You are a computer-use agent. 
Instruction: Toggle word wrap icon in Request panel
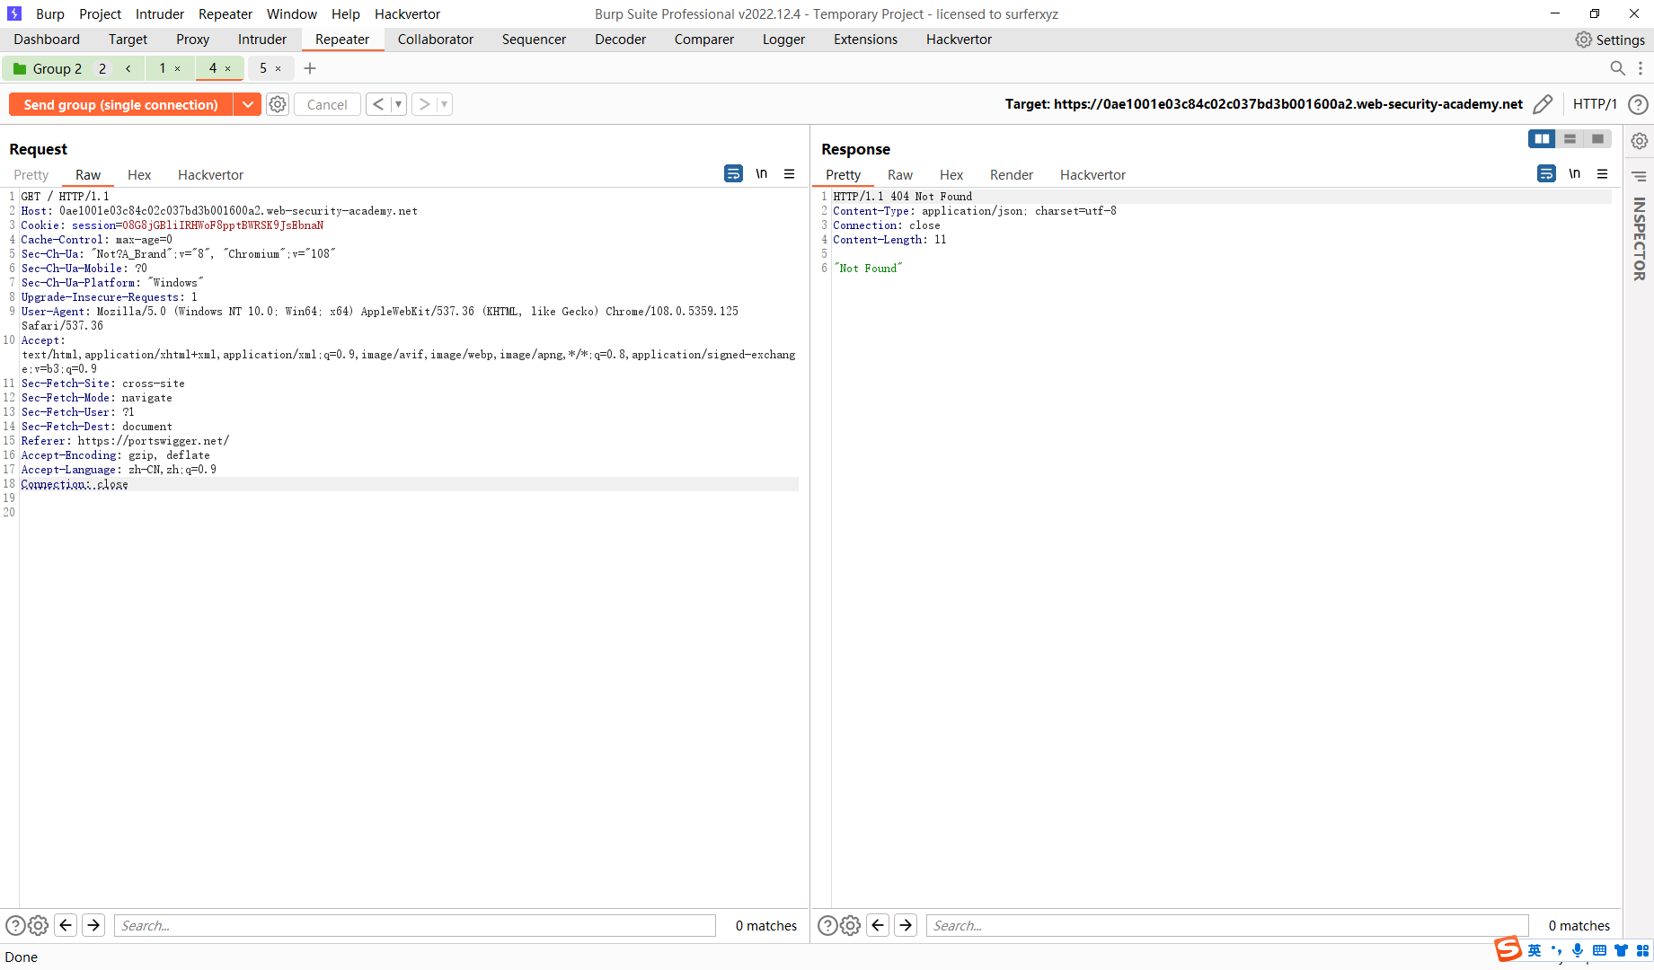[733, 173]
